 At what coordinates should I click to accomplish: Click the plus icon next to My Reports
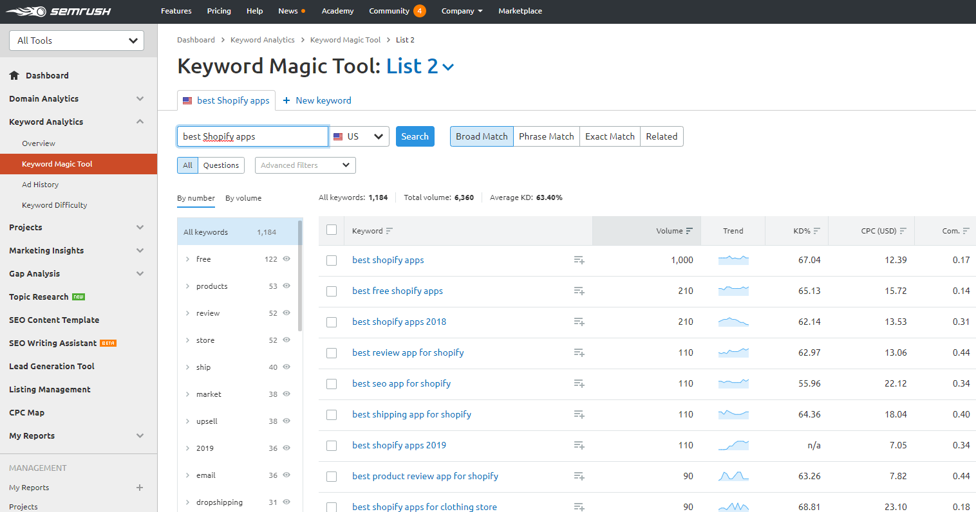coord(140,488)
